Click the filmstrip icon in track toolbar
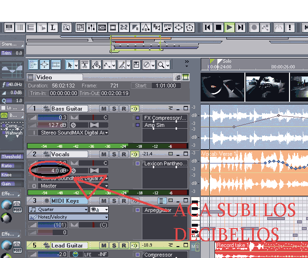Viewport: 308px width, 258px height. [56, 65]
